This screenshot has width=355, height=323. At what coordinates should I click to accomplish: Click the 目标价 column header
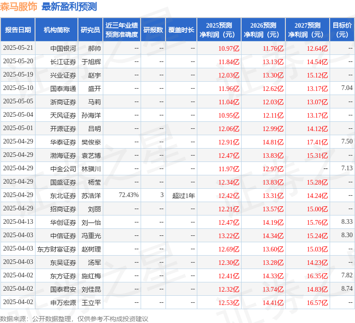(342, 30)
